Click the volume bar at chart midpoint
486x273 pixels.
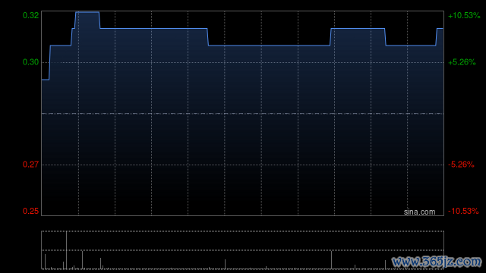pos(225,264)
